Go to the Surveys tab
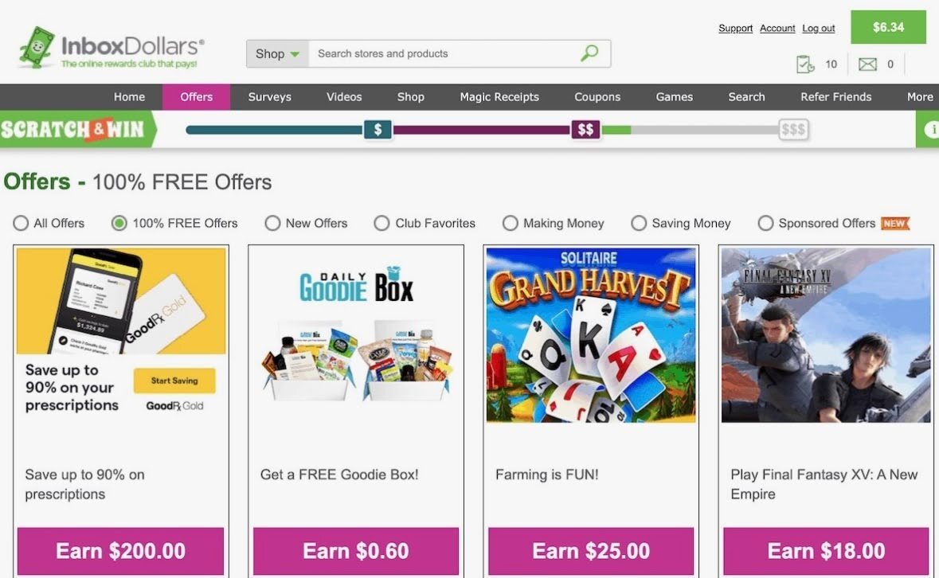The image size is (939, 578). (269, 97)
